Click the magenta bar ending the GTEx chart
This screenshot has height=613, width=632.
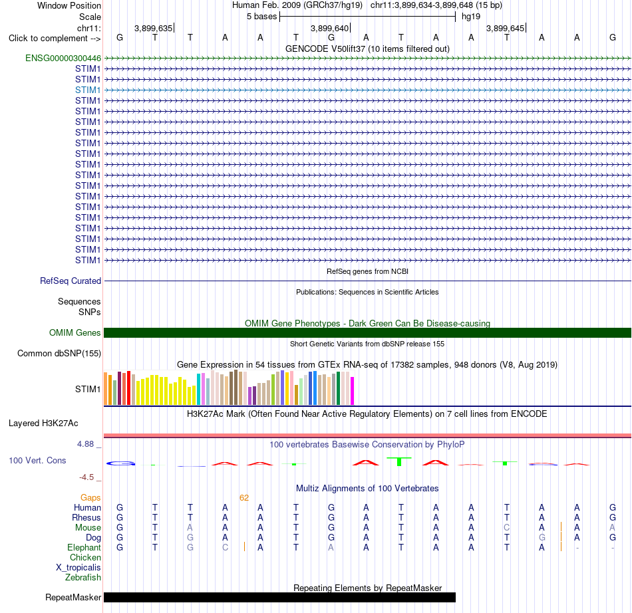(353, 391)
